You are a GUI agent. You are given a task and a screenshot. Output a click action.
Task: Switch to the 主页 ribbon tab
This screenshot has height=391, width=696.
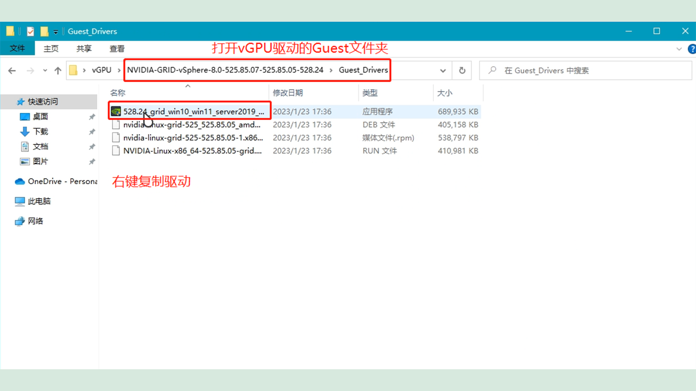(51, 48)
